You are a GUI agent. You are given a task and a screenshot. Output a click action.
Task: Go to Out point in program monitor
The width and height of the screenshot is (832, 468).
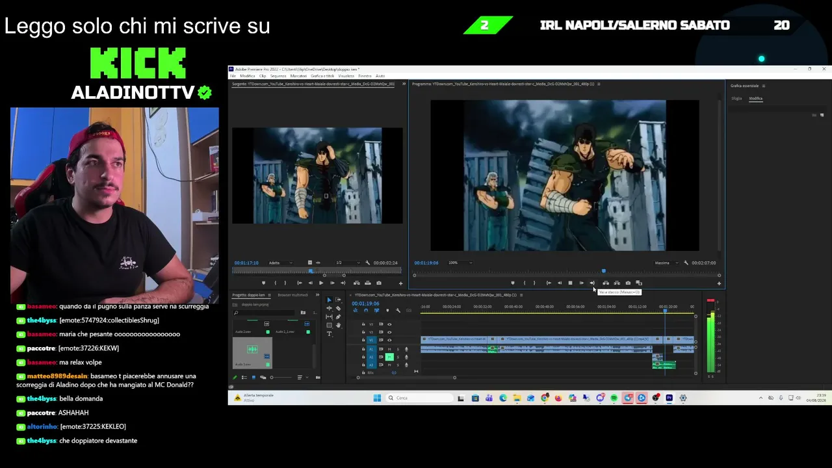[x=592, y=283]
